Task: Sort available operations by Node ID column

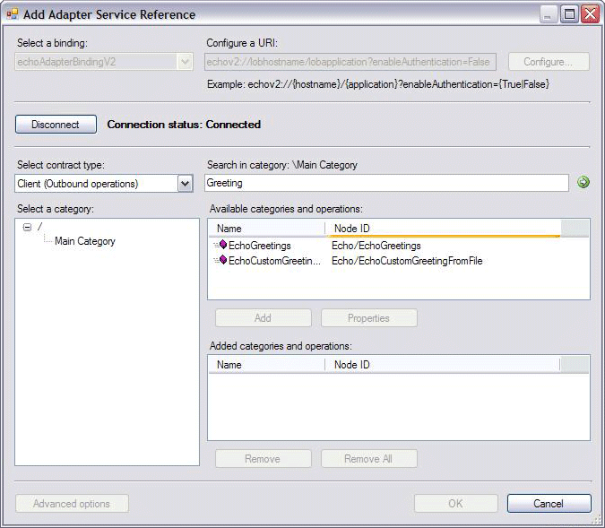Action: point(443,229)
